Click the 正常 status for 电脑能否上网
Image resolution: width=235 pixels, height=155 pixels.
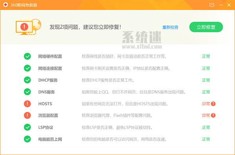pos(206,139)
